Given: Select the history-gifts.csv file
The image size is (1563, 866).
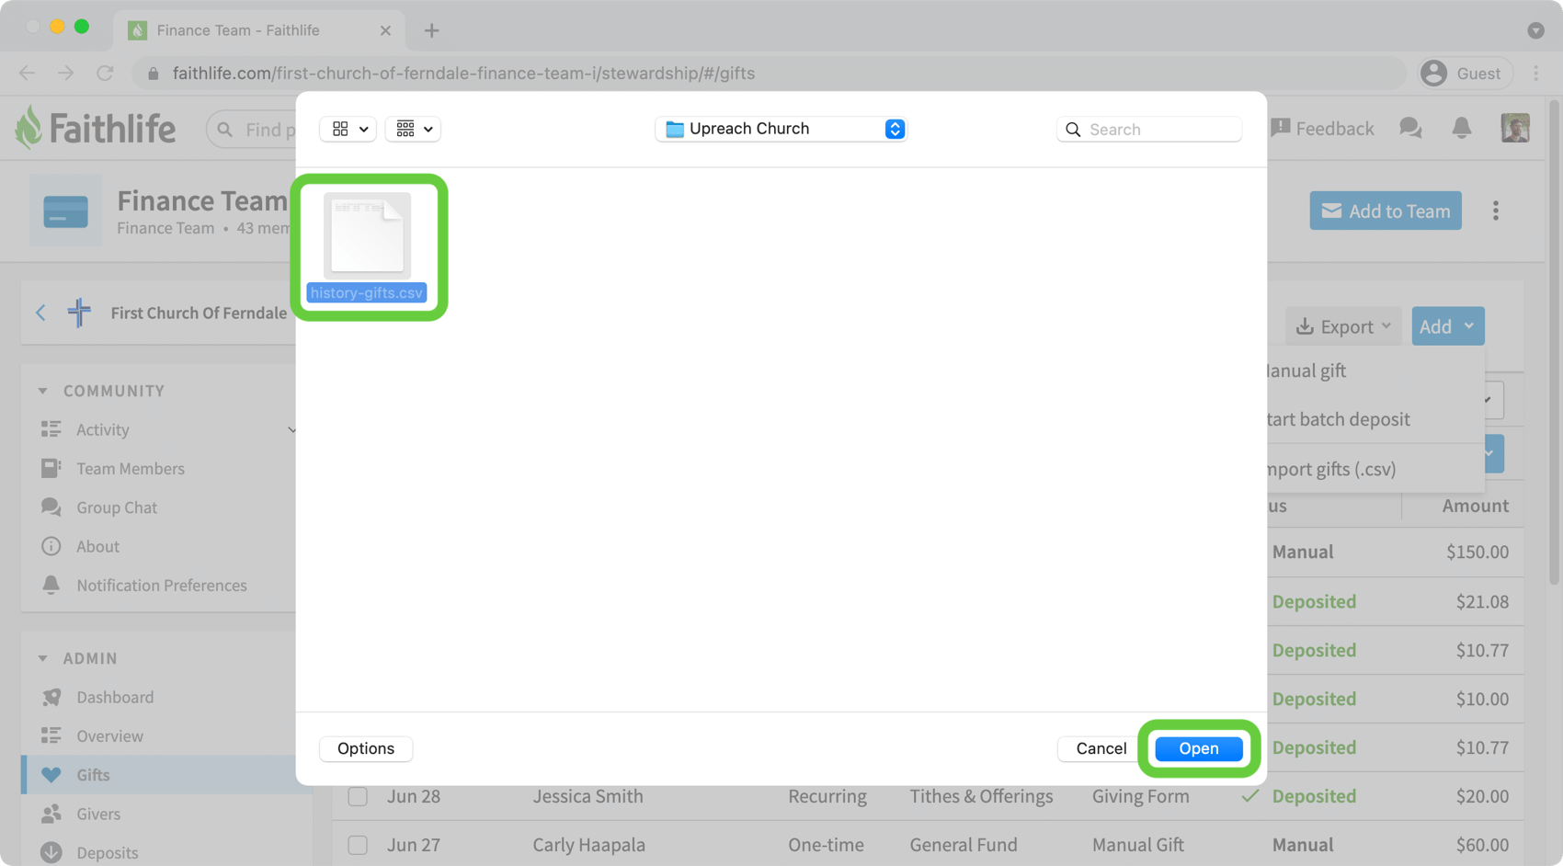Looking at the screenshot, I should coord(367,246).
